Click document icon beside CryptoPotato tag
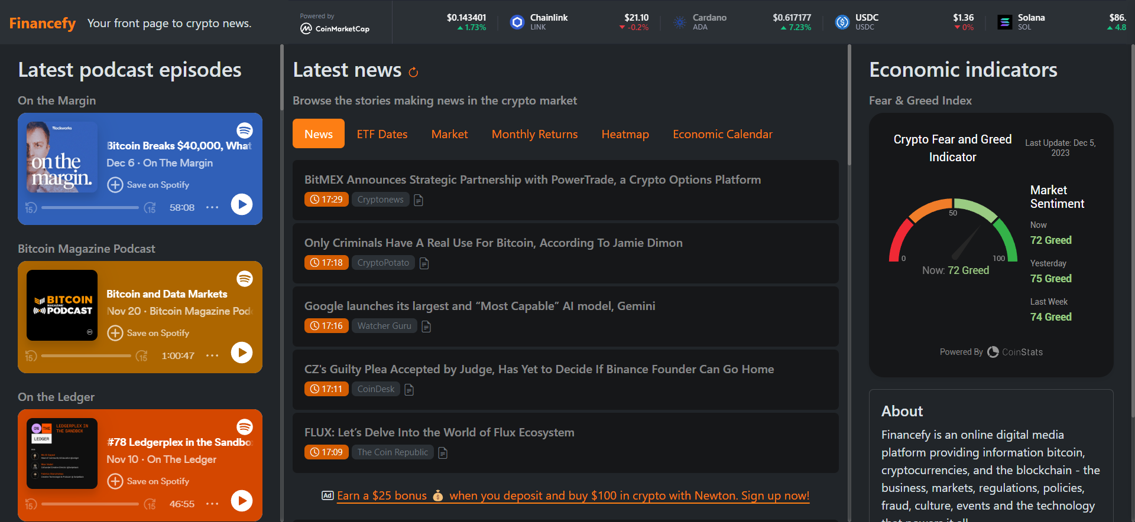 tap(424, 263)
